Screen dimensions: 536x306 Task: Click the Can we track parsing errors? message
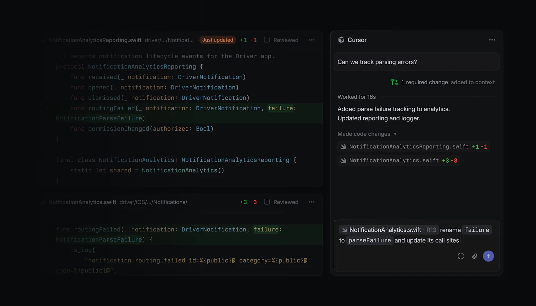(x=417, y=62)
